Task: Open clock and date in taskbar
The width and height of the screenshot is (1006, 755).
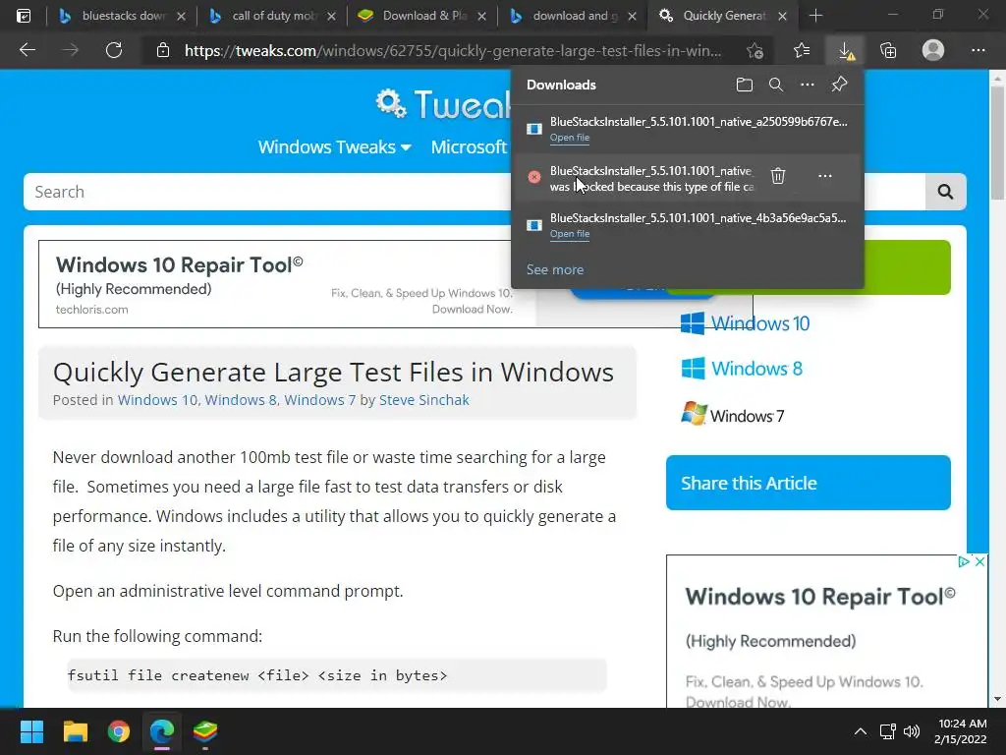Action: click(961, 731)
